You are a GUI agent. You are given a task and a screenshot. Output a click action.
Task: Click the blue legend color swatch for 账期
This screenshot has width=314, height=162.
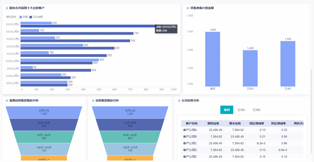click(x=20, y=17)
